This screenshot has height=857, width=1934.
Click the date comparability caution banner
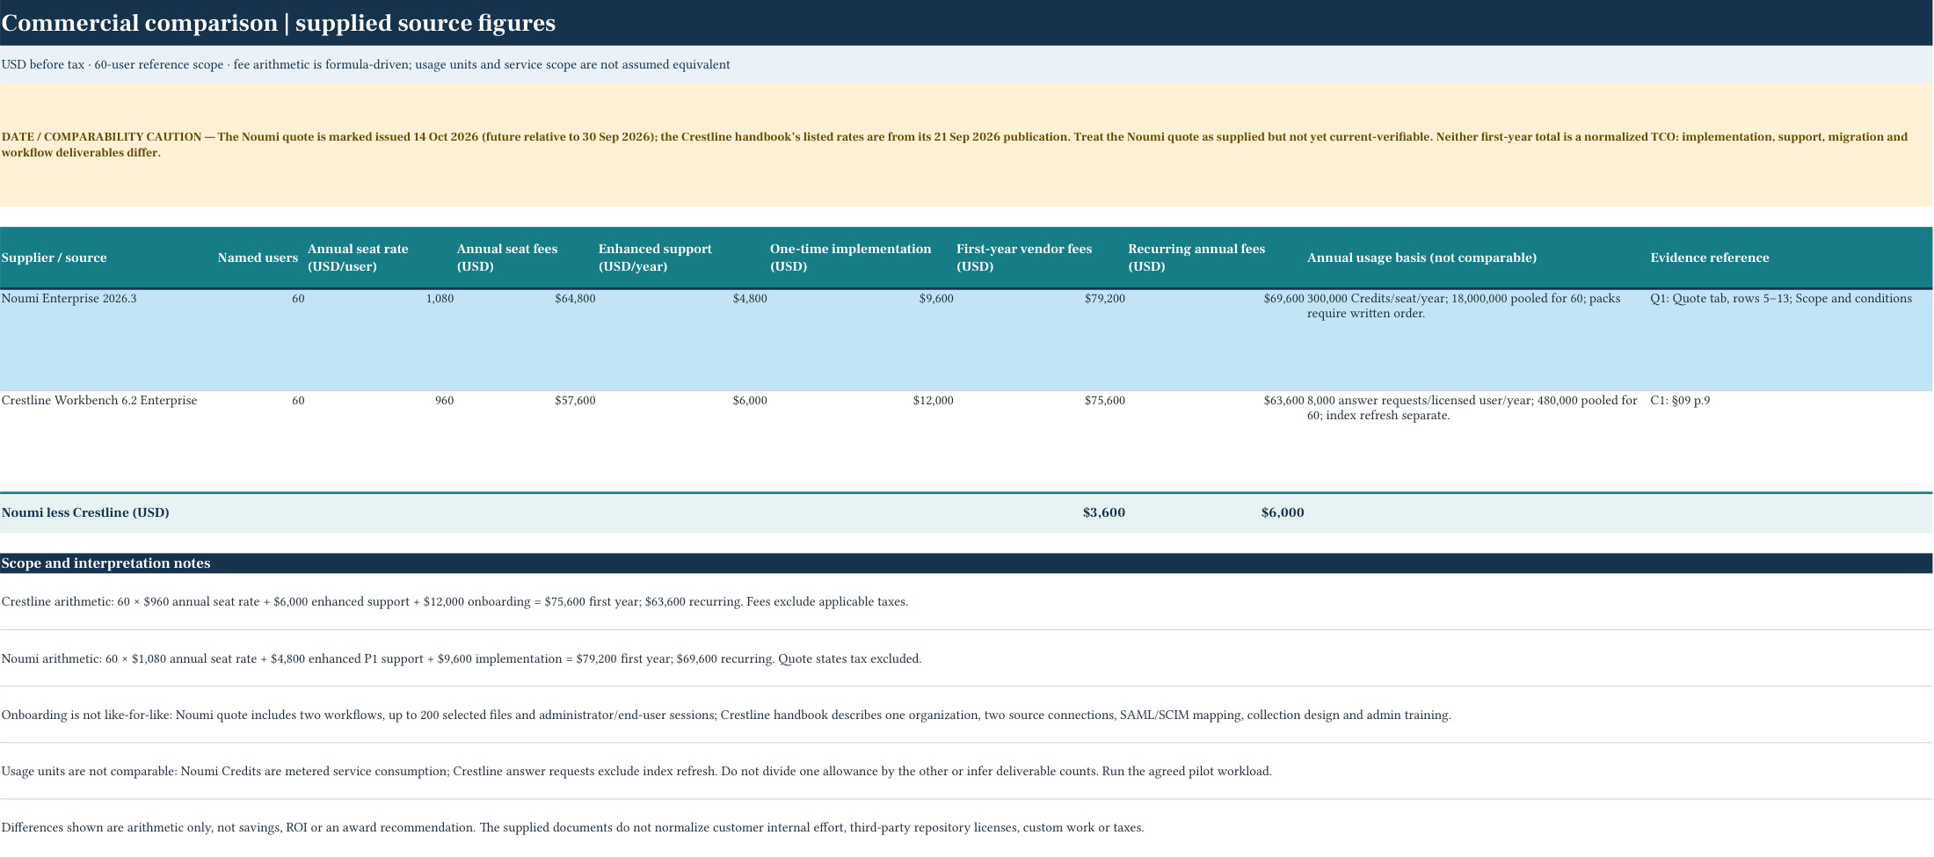click(x=966, y=145)
